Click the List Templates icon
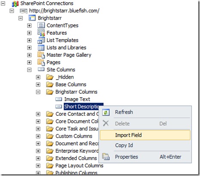This screenshot has width=200, height=176. coord(41,40)
